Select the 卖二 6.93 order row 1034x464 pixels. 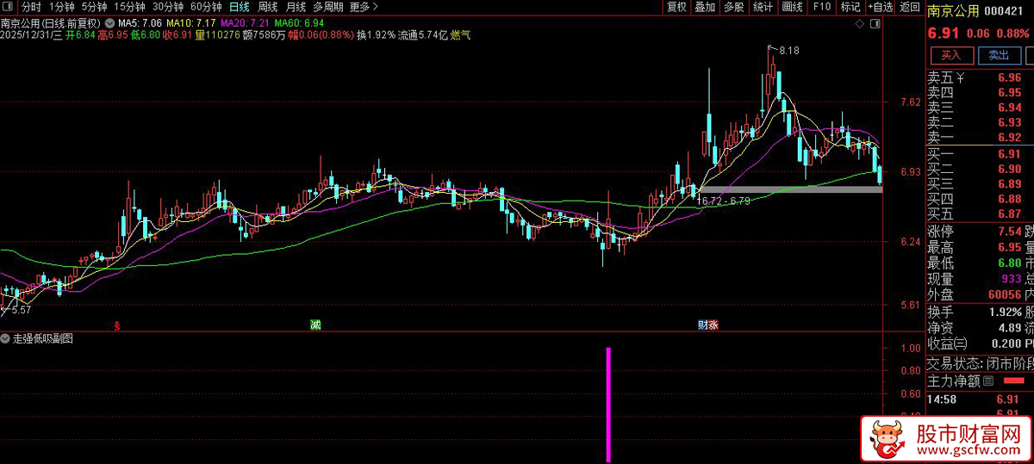point(980,122)
